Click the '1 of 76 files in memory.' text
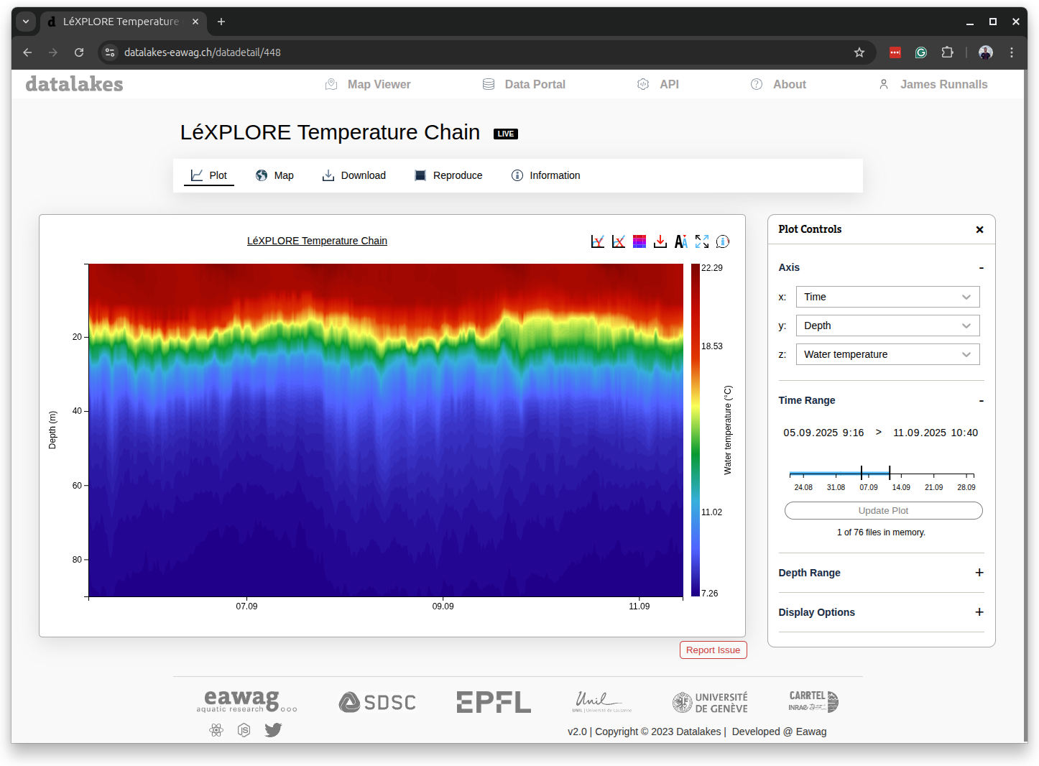 pyautogui.click(x=881, y=532)
